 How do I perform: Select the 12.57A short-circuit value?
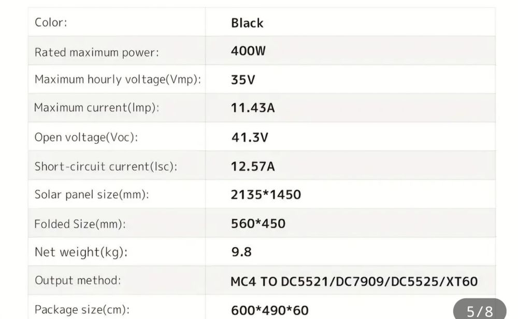[253, 166]
